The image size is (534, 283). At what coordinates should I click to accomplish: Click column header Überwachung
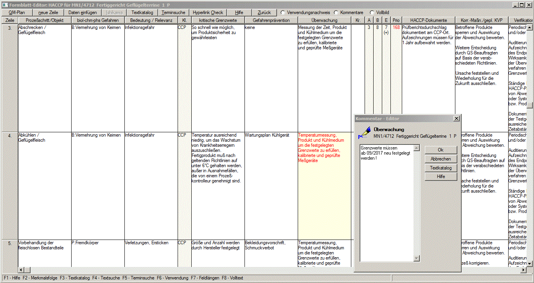pyautogui.click(x=324, y=20)
